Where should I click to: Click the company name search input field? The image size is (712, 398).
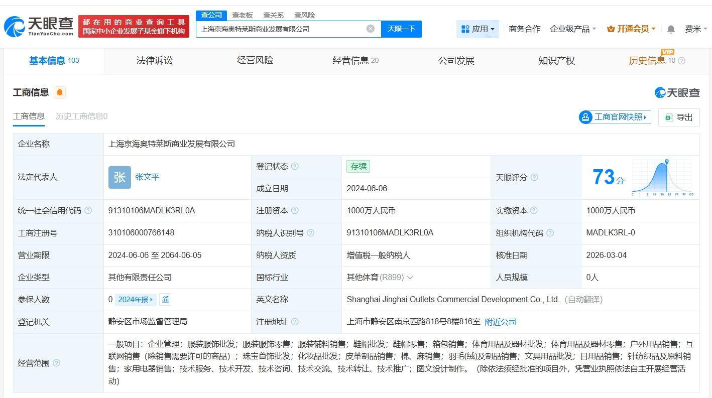click(x=281, y=29)
